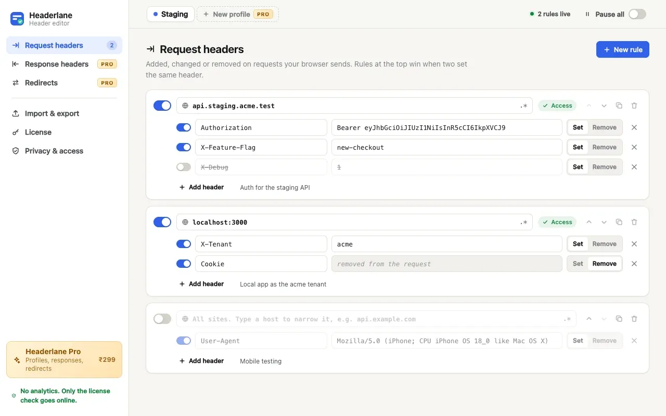Turn off the X-Feature-Flag header
This screenshot has height=416, width=666.
pyautogui.click(x=184, y=147)
